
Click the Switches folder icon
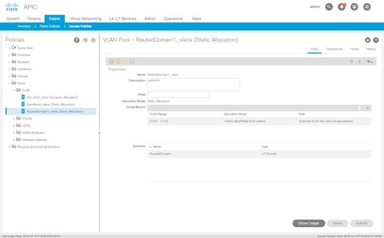pos(14,55)
